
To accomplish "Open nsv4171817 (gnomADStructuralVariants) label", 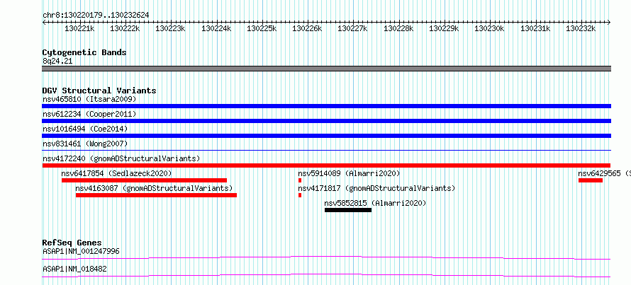I will point(376,188).
